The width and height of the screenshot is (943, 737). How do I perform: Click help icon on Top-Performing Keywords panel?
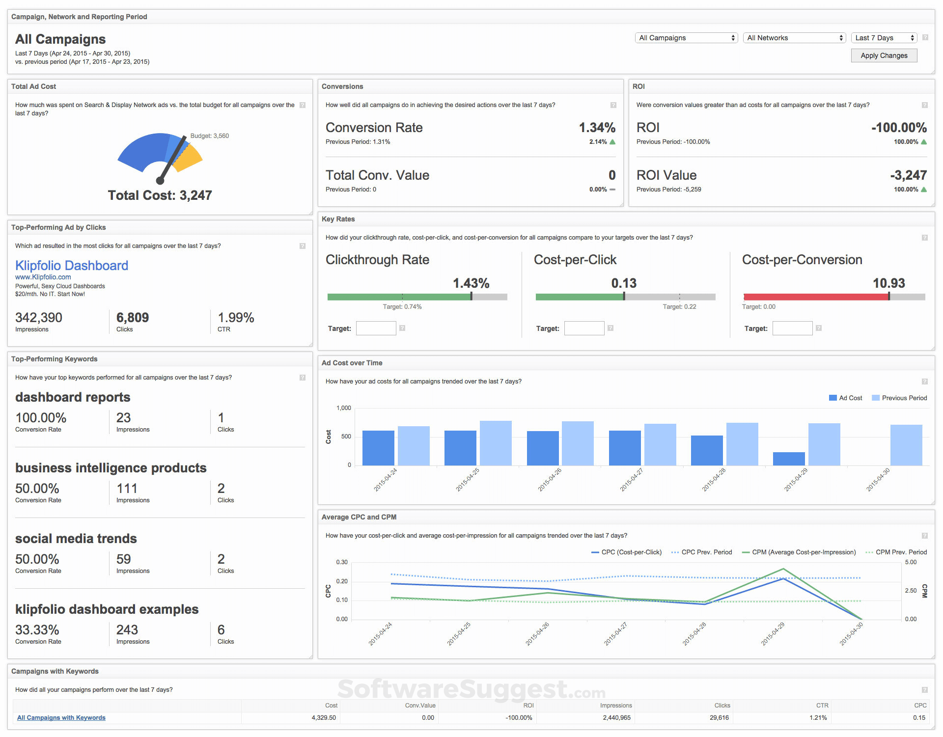point(303,378)
